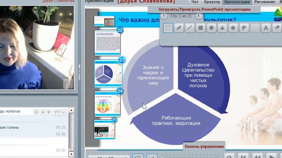
Task: Go to previous page in slide navigator
Action: pyautogui.click(x=163, y=16)
